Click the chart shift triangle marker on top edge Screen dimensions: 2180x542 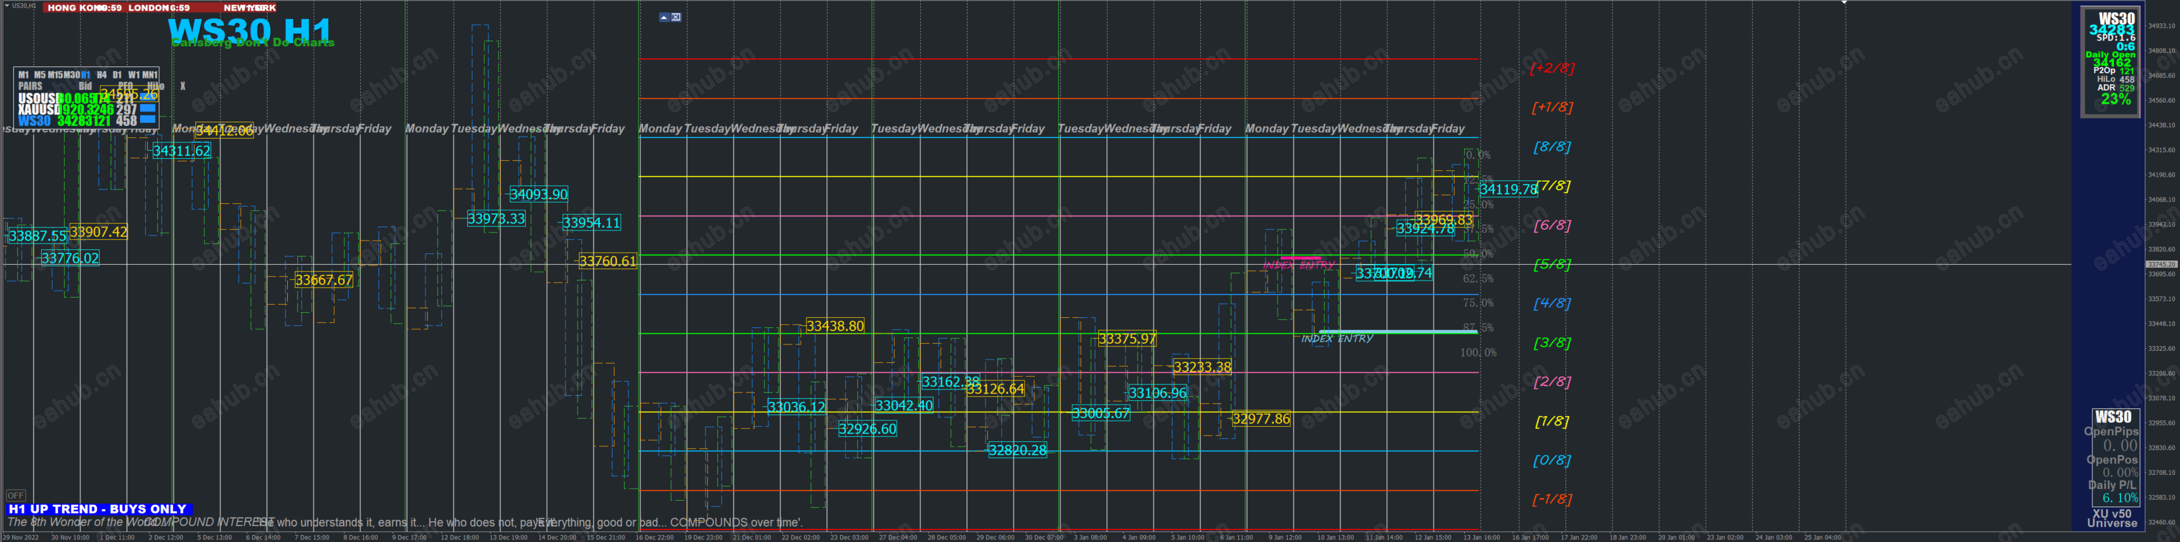coord(1844,3)
